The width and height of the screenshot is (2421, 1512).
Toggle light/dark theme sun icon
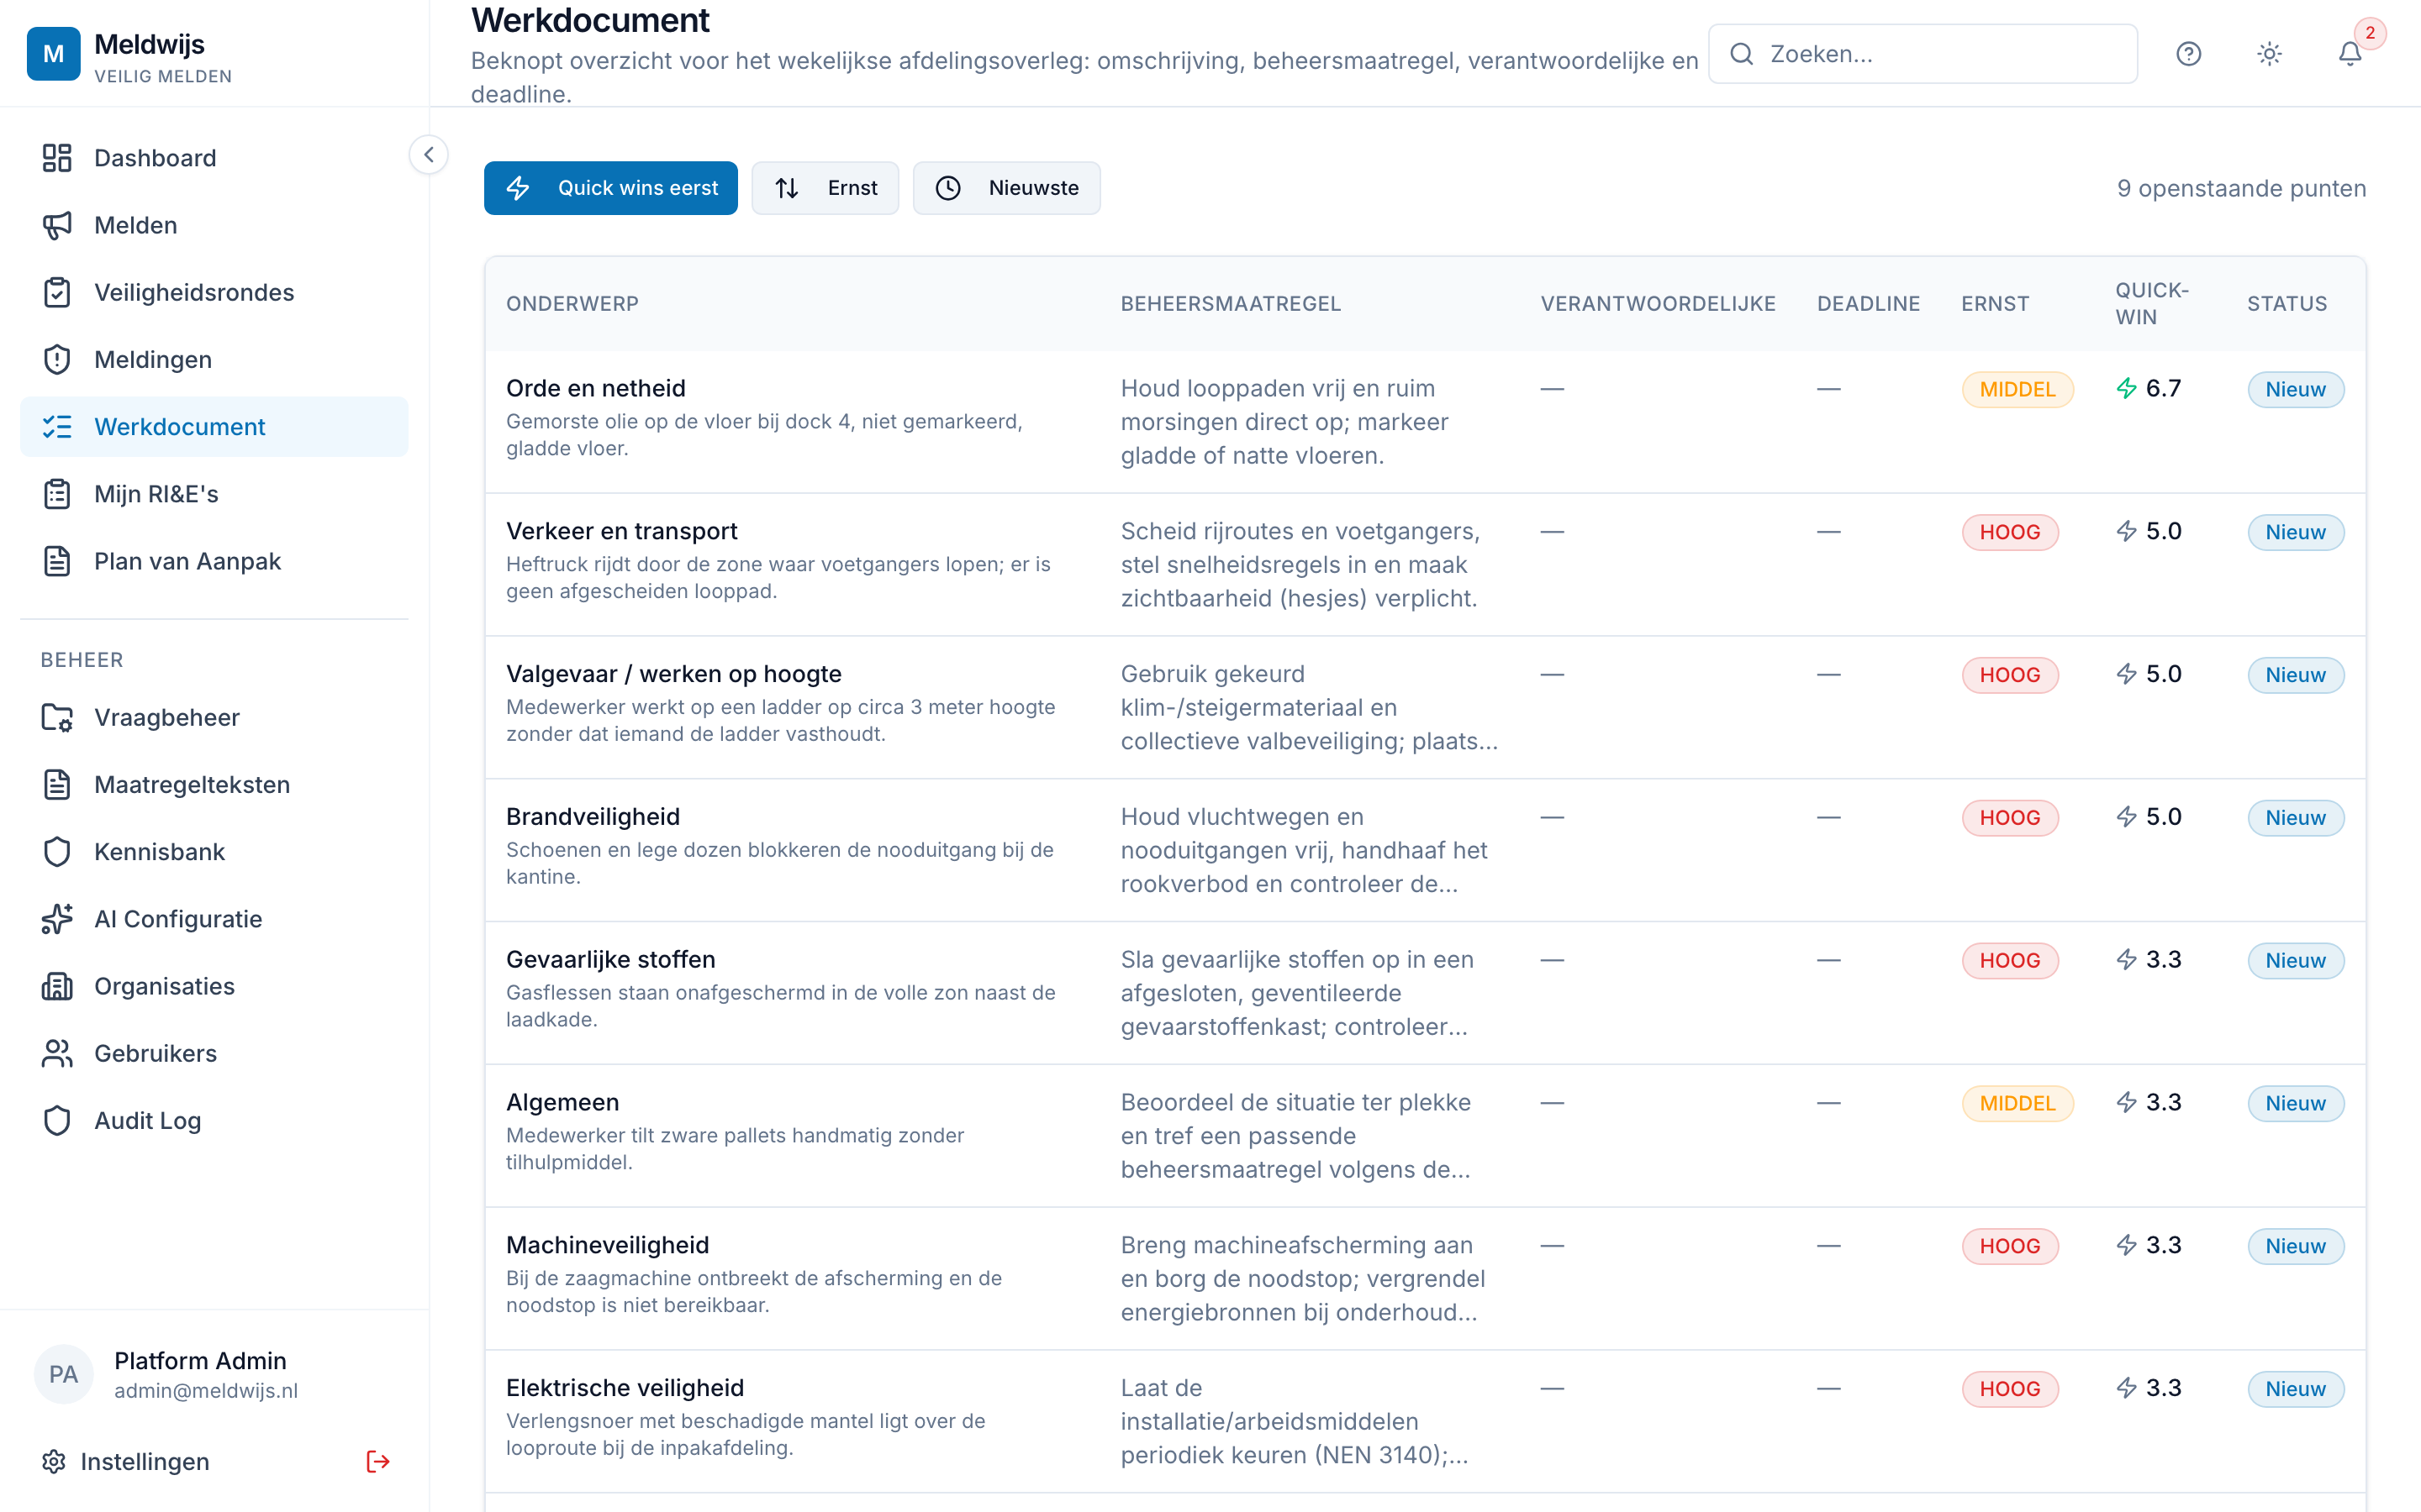click(2270, 54)
